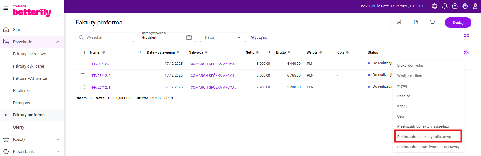Open the Status filter dropdown
This screenshot has width=481, height=156.
click(x=223, y=37)
